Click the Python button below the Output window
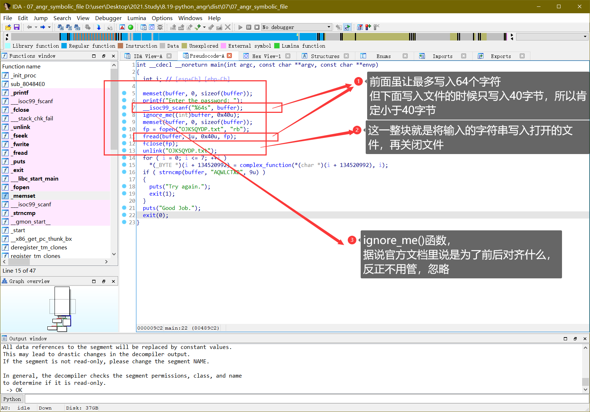The image size is (590, 412). [x=12, y=399]
